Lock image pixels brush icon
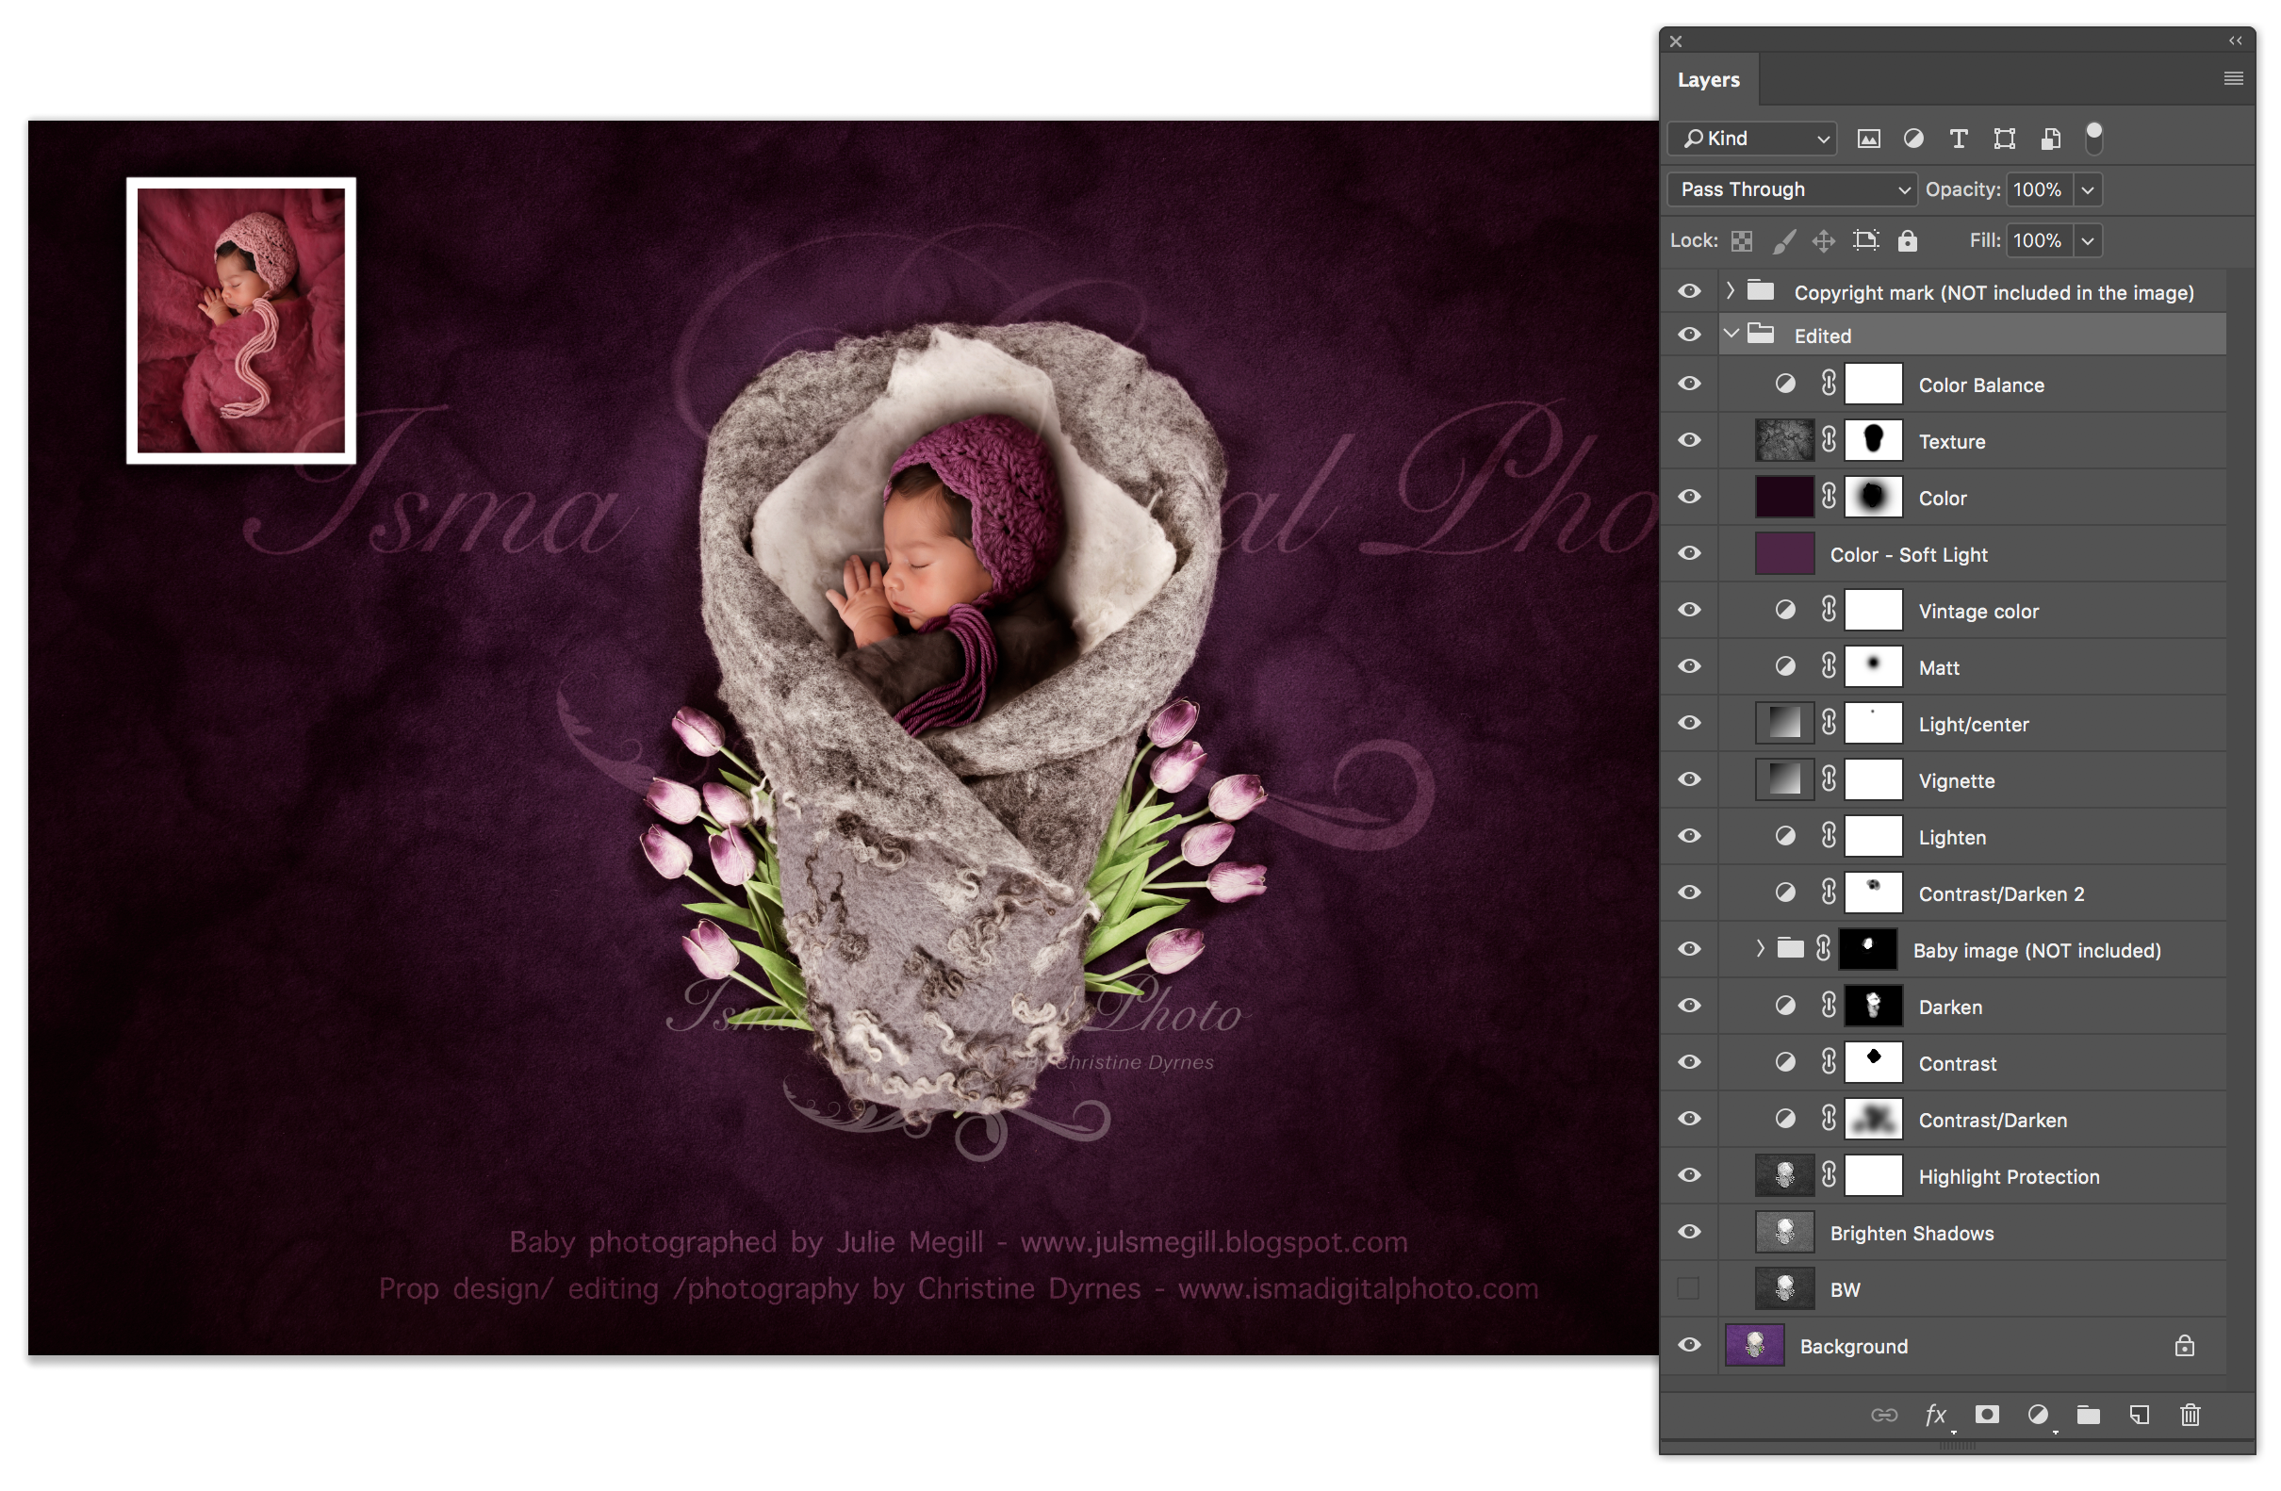 click(x=1783, y=241)
